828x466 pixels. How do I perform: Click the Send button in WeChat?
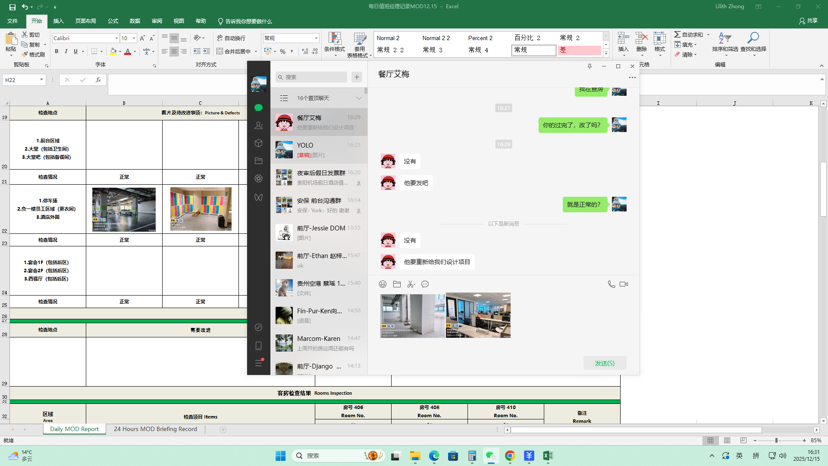(605, 363)
